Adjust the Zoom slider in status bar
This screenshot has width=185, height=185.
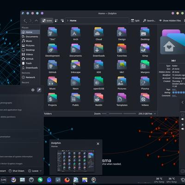coord(119,114)
